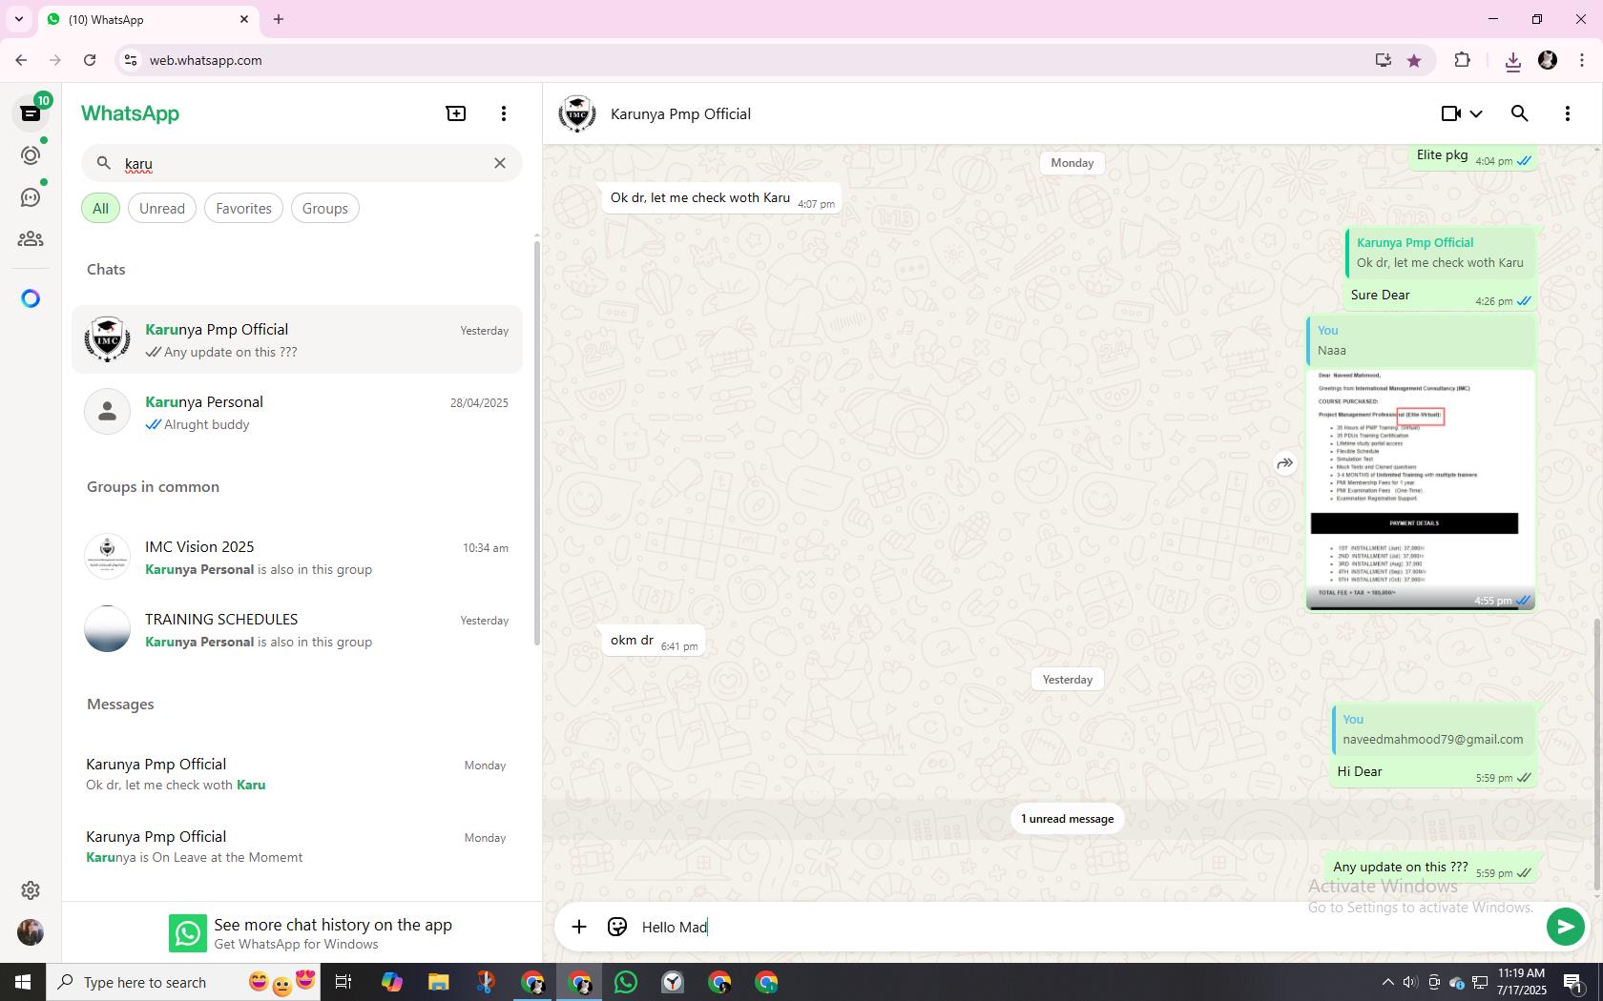Open Karunya Pmp Official contact header avatar
Viewport: 1603px width, 1001px height.
[x=577, y=113]
